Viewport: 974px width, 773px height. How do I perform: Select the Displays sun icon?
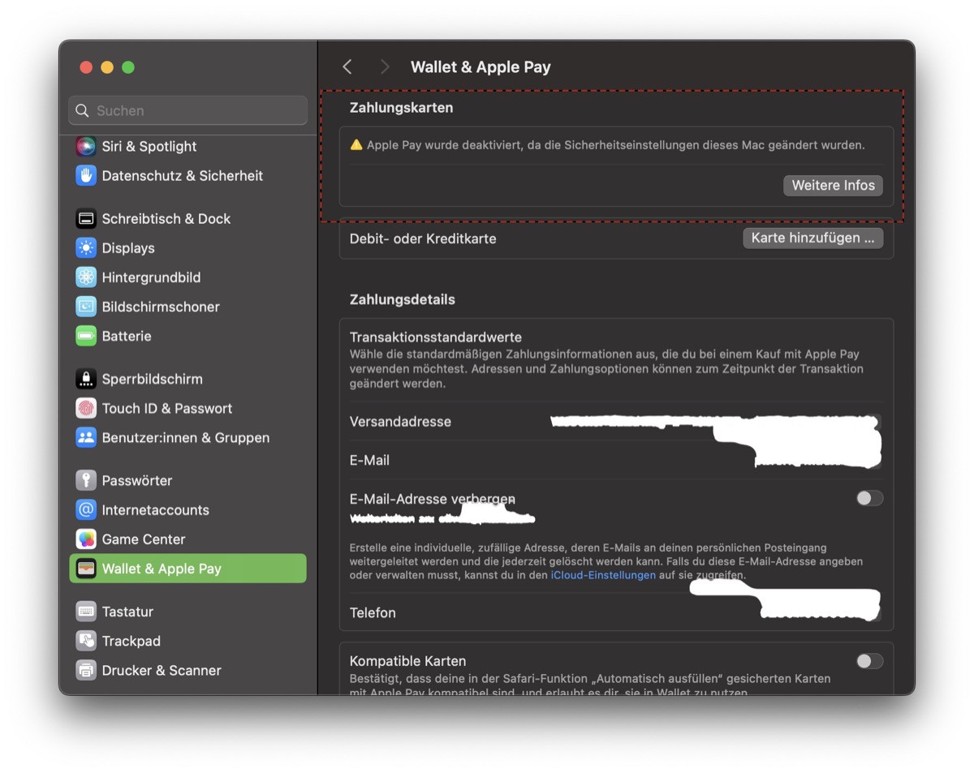click(x=86, y=247)
